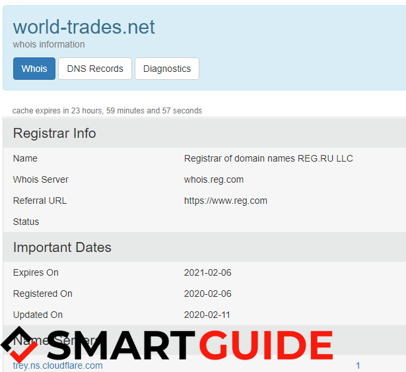Click the 'Updated On' row label

[x=38, y=315]
